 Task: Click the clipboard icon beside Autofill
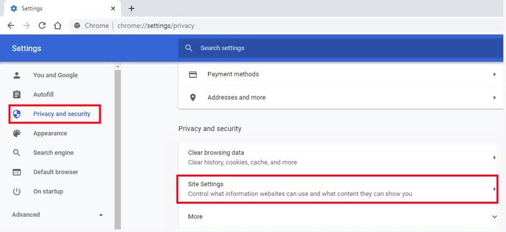[16, 95]
